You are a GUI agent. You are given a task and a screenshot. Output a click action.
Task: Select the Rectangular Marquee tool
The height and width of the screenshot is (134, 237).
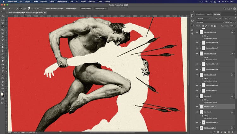click(3, 20)
